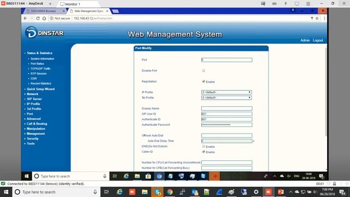Image resolution: width=350 pixels, height=197 pixels.
Task: Open AnyDesk display settings icon
Action: tap(297, 4)
